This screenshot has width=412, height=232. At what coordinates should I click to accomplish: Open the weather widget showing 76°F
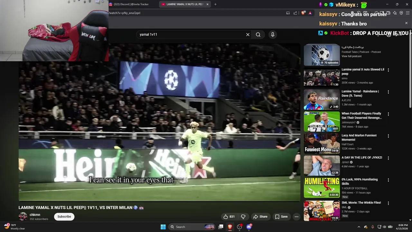[14, 227]
